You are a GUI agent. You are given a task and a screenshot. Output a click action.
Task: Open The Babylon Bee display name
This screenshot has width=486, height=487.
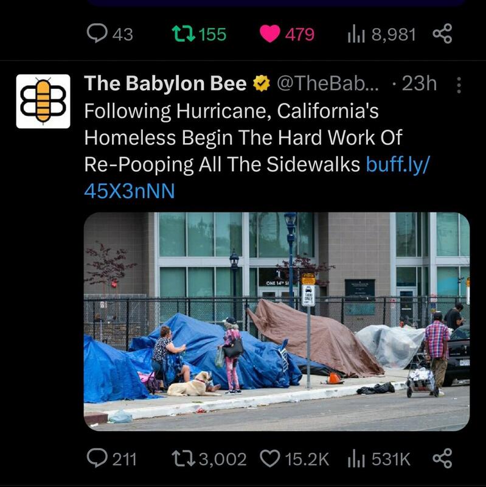click(x=165, y=83)
